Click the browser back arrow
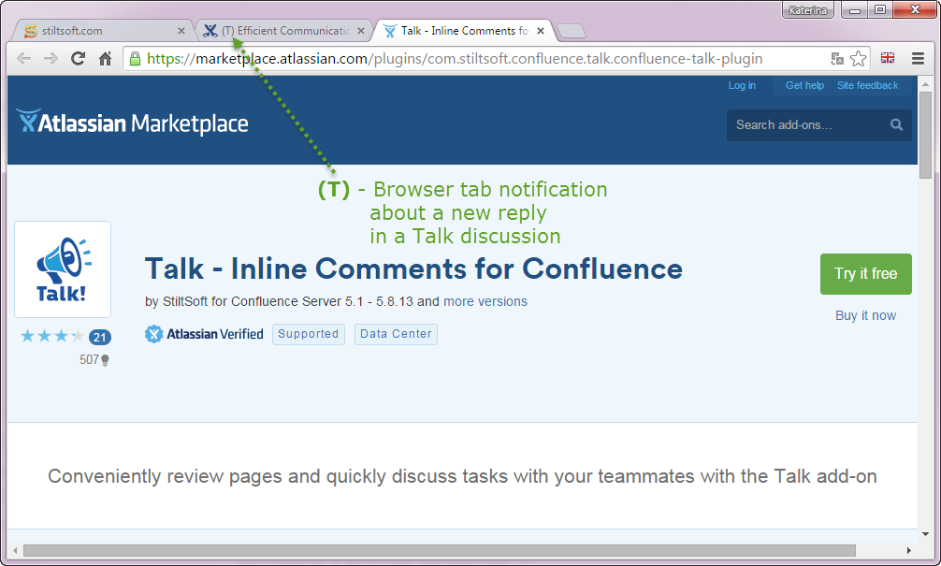Screen dimensions: 941x566 click(24, 59)
